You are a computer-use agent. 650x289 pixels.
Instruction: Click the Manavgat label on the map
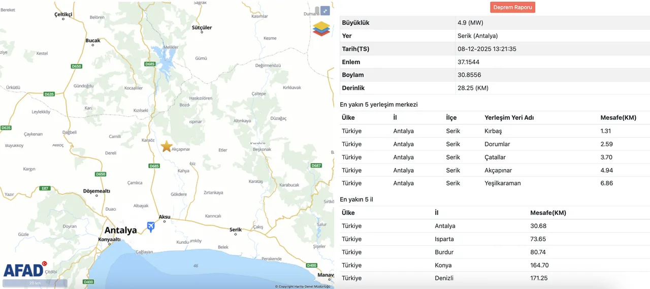326,275
